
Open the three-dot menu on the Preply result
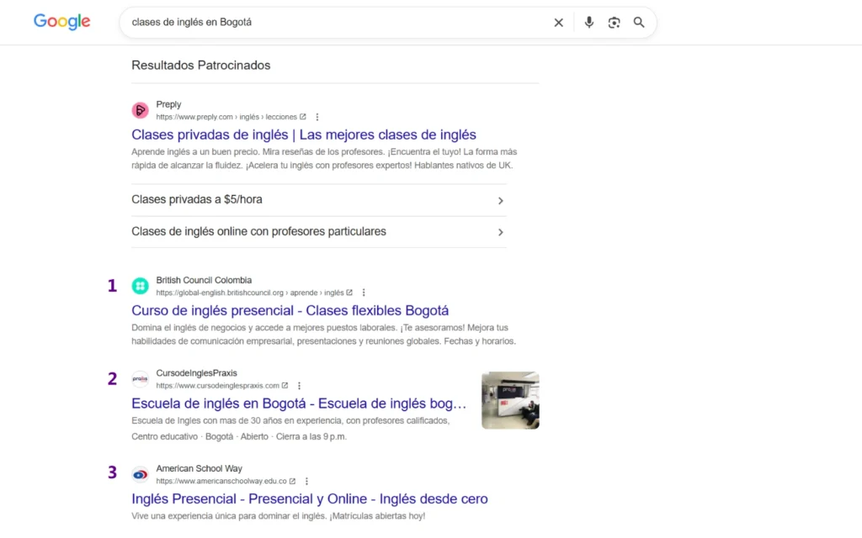[x=317, y=117]
